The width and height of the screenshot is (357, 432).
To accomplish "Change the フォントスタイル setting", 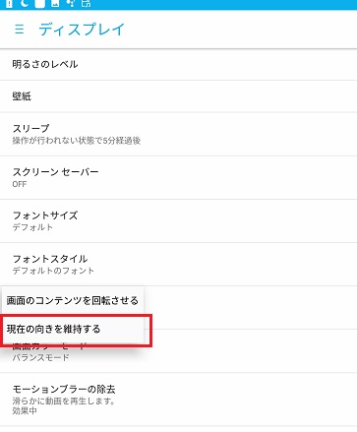I will pos(178,265).
